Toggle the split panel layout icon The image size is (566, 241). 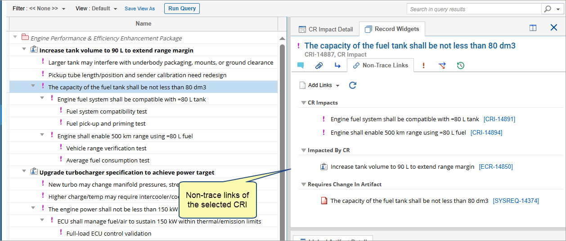click(x=533, y=28)
